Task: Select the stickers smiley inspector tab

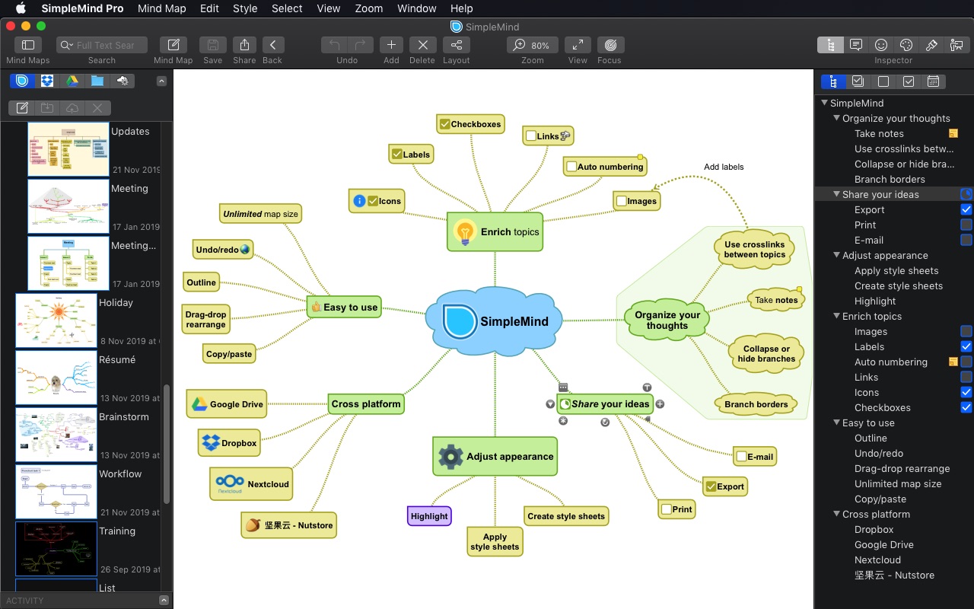Action: pos(881,44)
